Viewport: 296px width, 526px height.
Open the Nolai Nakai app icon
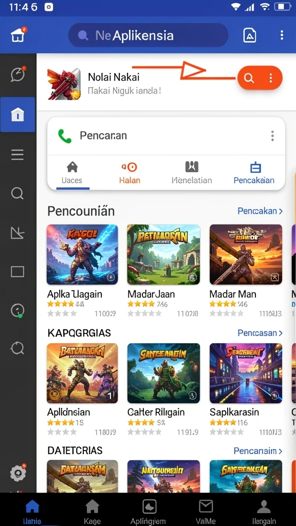click(64, 84)
